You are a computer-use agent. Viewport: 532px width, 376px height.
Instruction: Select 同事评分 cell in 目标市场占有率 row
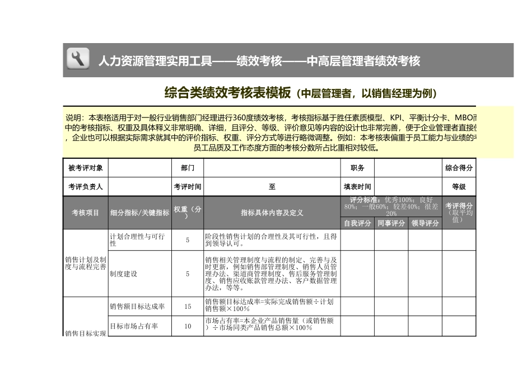(391, 326)
